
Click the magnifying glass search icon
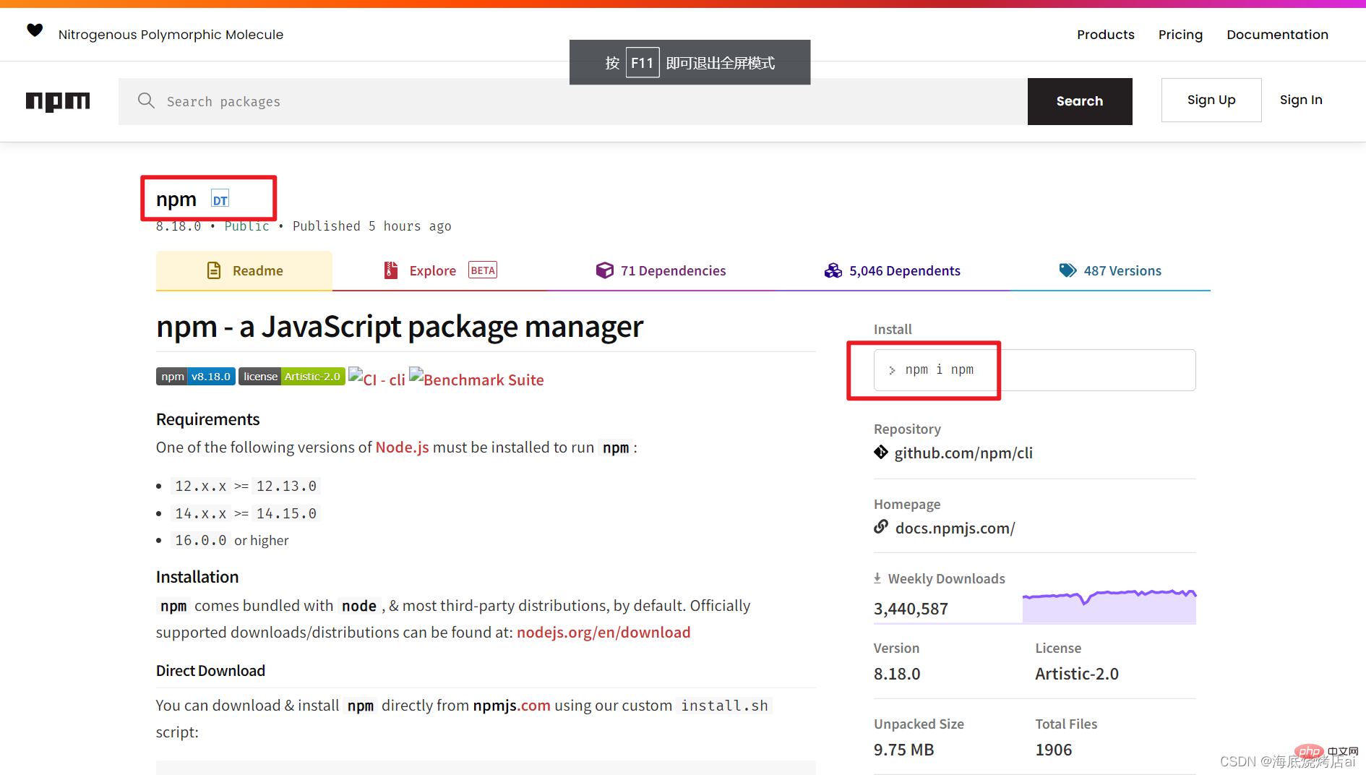pos(146,100)
